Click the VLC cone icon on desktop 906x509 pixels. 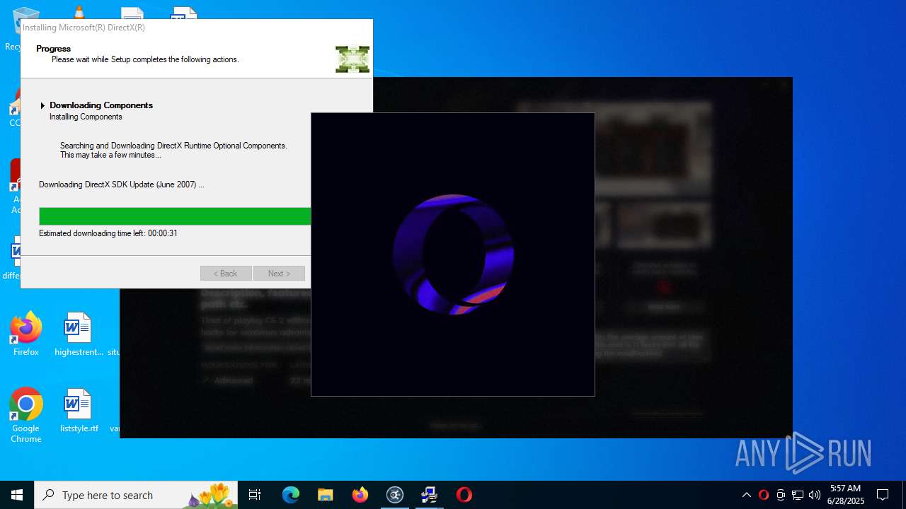(79, 12)
